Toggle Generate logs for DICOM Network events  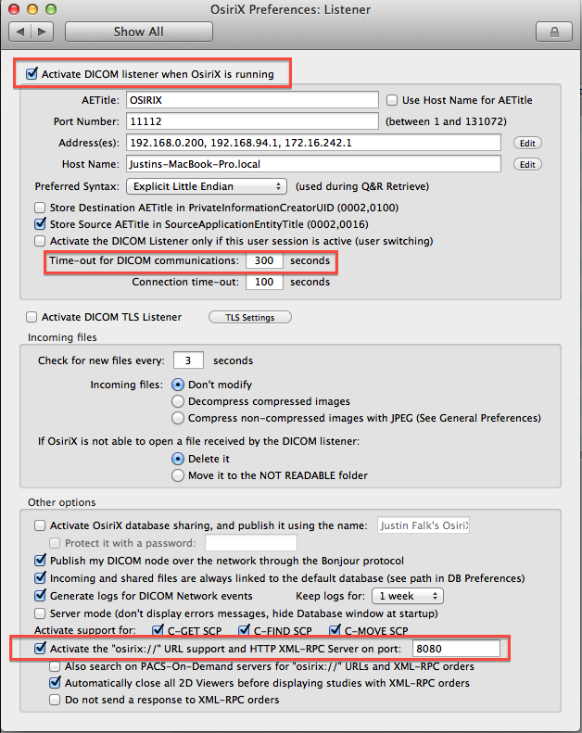(40, 596)
